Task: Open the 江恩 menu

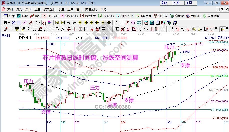Action: coord(37,9)
